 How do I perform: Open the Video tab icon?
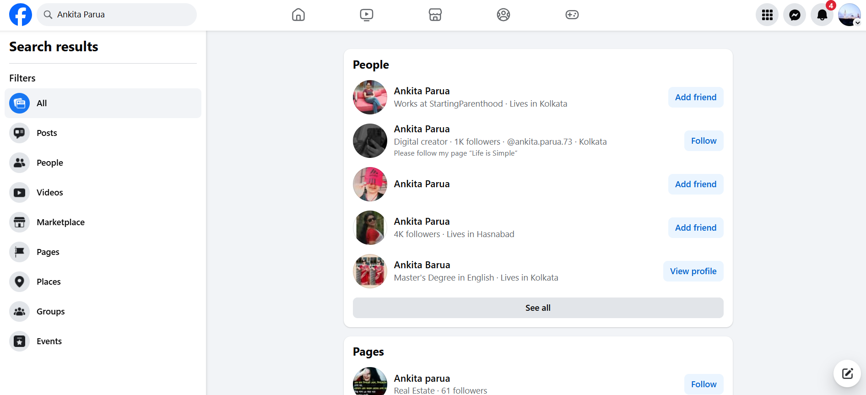pos(367,15)
